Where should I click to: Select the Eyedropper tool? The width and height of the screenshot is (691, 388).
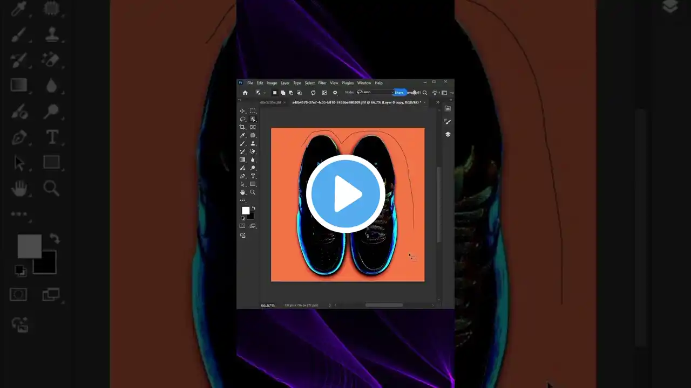pos(242,135)
